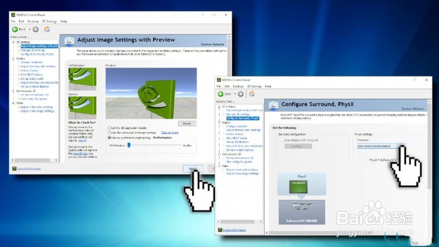Screen dimensions: 439x247
Task: Open File menu in Adjust Image Settings window
Action: 13,21
